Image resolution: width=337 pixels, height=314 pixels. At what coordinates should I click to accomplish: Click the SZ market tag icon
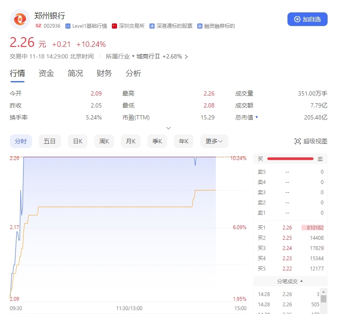pos(38,26)
